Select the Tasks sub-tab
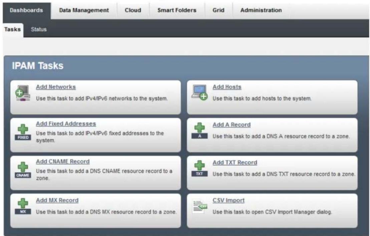The height and width of the screenshot is (236, 370). click(x=12, y=30)
